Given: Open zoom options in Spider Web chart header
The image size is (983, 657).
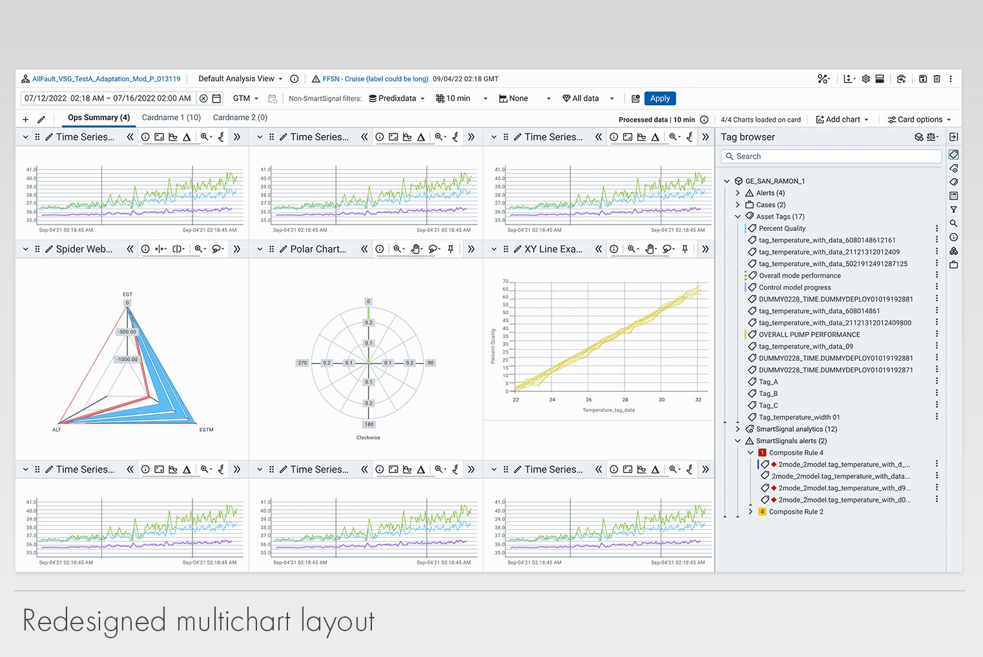Looking at the screenshot, I should click(x=200, y=249).
